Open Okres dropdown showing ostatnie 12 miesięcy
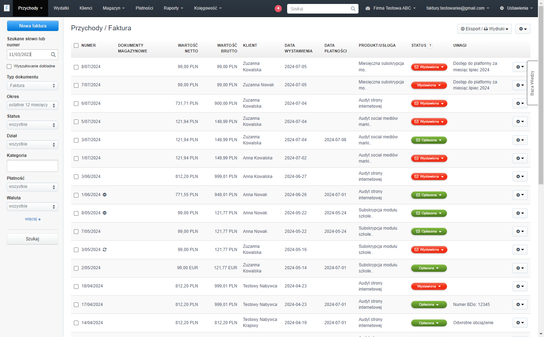This screenshot has width=544, height=337. coord(32,105)
